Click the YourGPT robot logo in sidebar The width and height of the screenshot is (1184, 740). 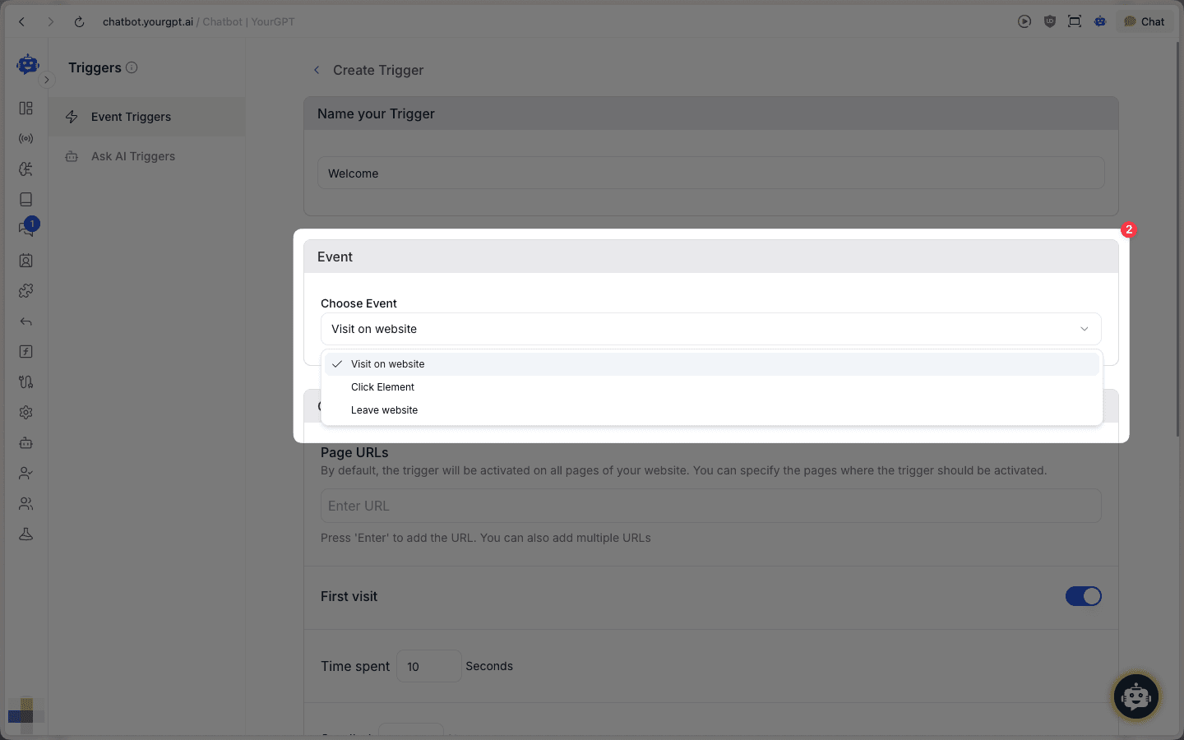coord(28,64)
